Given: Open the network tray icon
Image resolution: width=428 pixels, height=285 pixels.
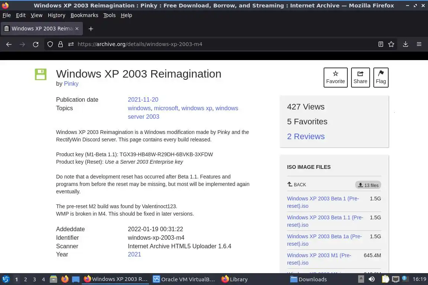Looking at the screenshot, I should [x=396, y=279].
